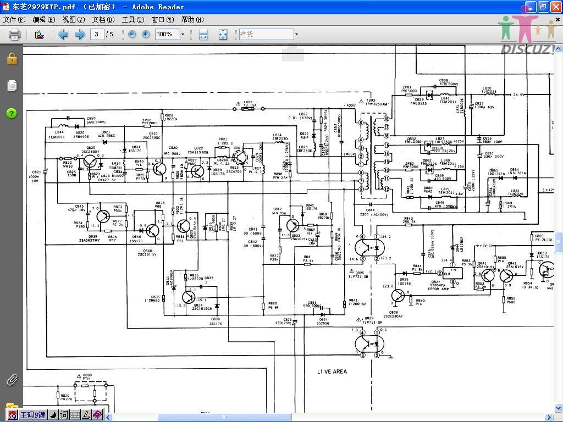Click the 300% zoom value field
The image size is (563, 422).
point(167,35)
